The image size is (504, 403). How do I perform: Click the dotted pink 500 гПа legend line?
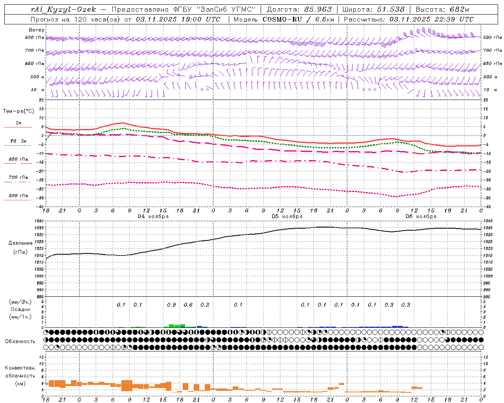[18, 200]
